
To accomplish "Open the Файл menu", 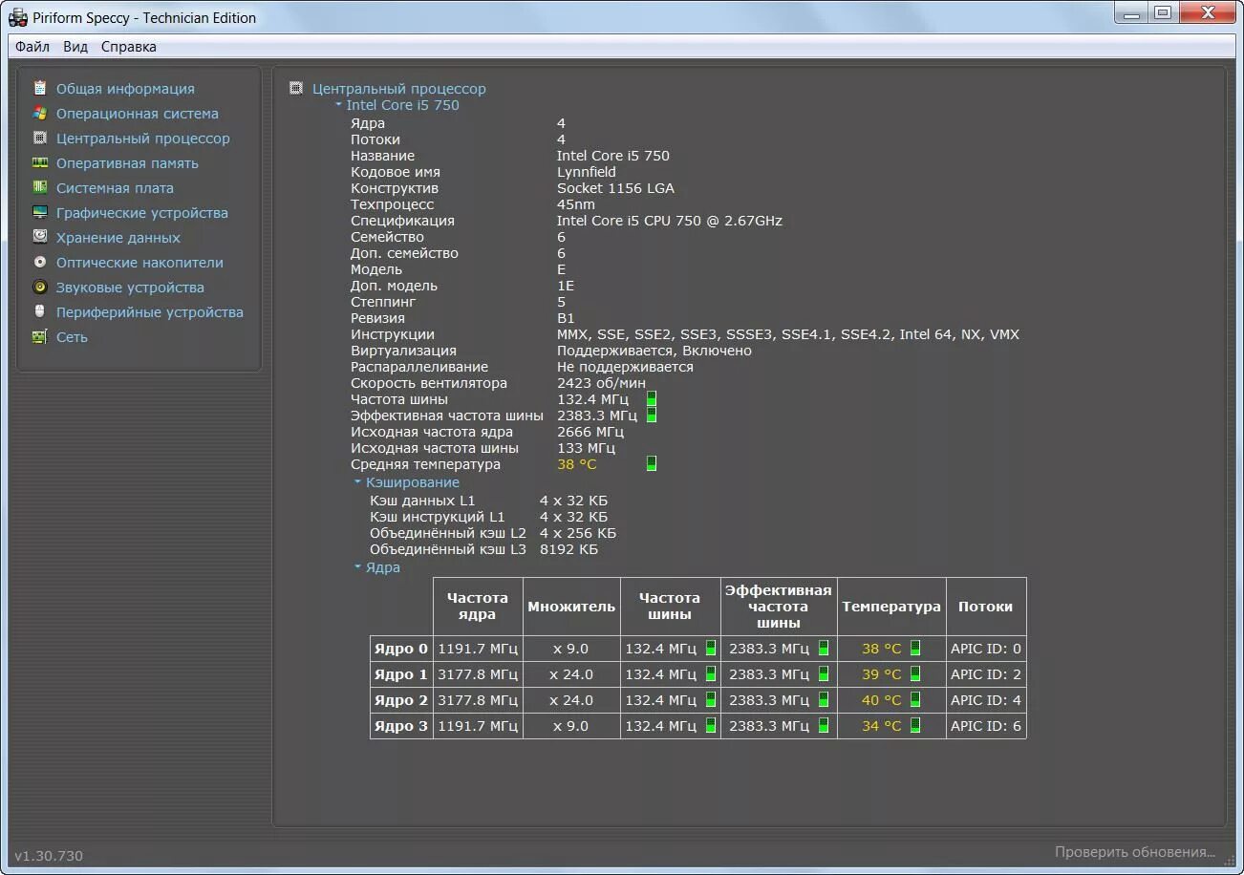I will tap(32, 47).
